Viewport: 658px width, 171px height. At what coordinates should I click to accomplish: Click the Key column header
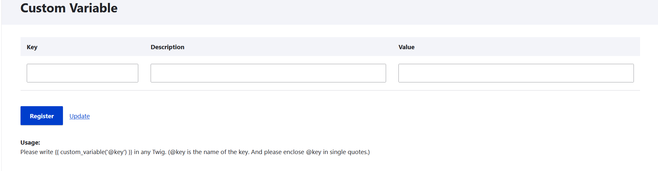click(32, 47)
